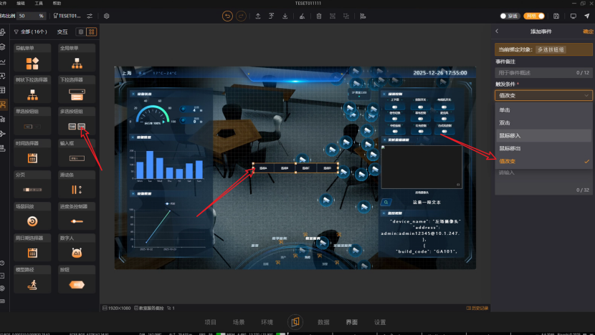Screen dimensions: 595x335
Task: Switch to the 设置 bottom tab
Action: click(380, 322)
